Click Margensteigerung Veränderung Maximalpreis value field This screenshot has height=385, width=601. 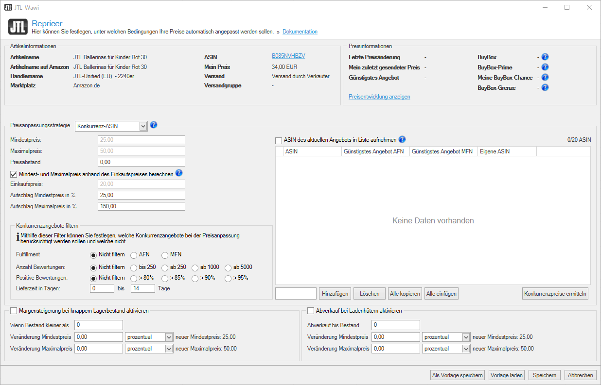[99, 349]
